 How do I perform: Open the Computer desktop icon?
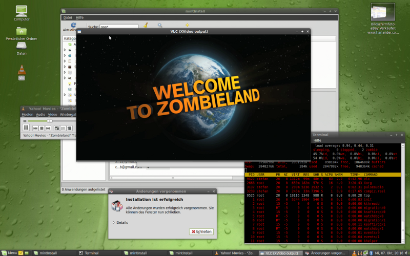pyautogui.click(x=22, y=13)
